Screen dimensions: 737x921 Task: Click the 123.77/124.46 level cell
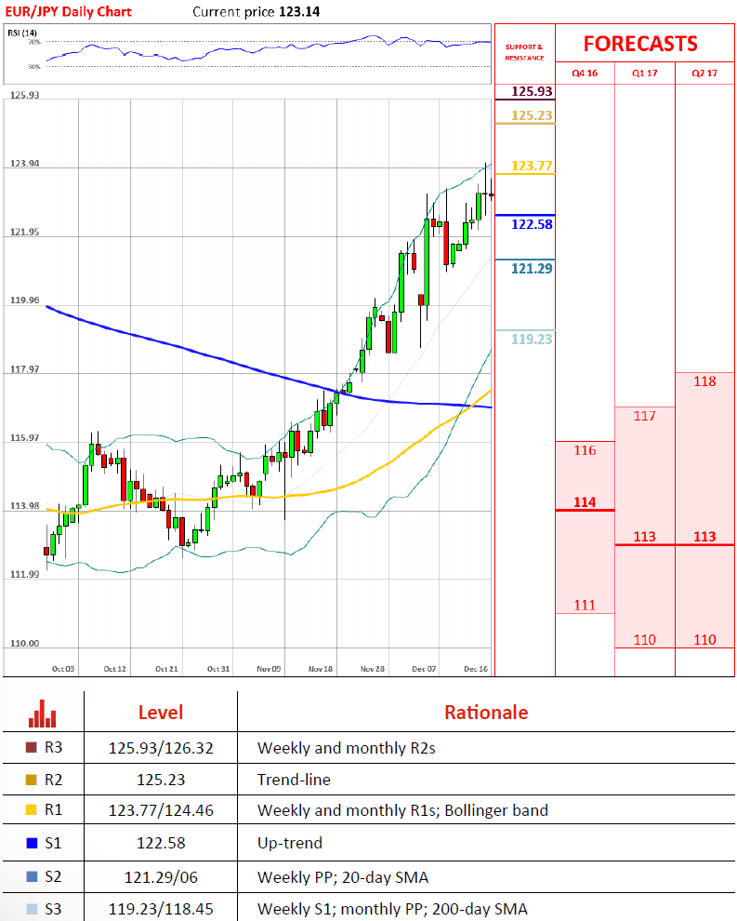pos(161,810)
